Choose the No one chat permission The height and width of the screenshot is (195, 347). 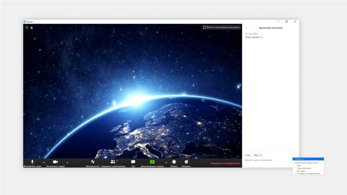click(299, 165)
